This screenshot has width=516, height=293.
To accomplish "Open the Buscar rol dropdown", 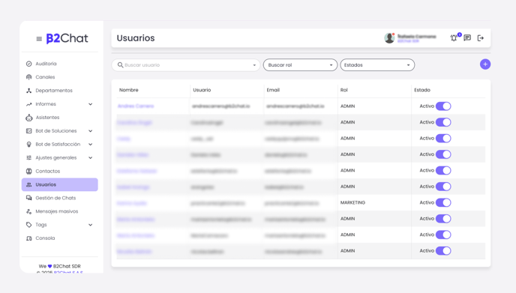I will click(300, 65).
